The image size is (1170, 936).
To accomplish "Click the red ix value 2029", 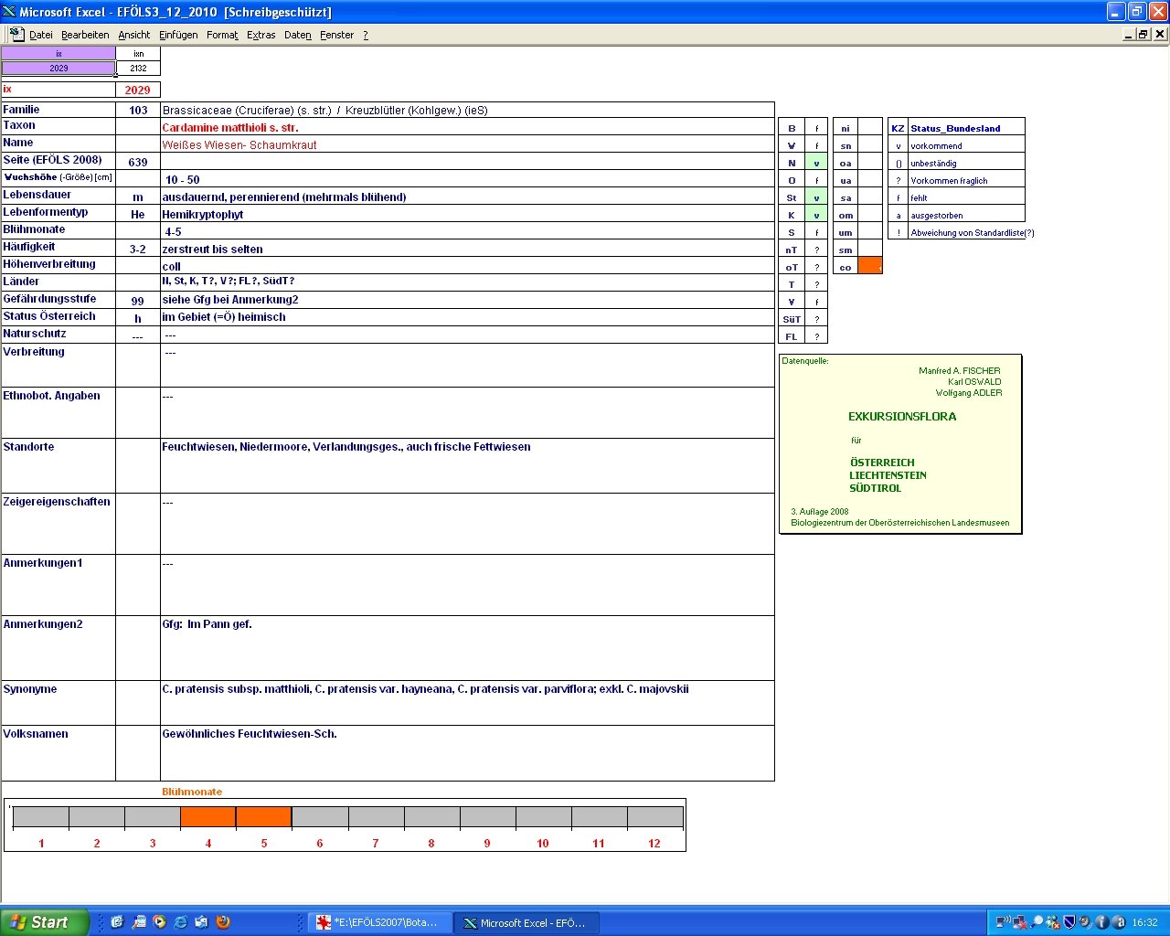I will [138, 90].
